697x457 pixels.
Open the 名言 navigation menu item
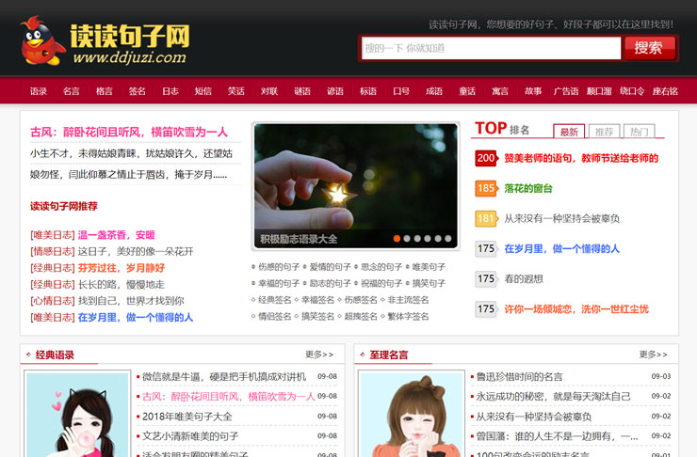pyautogui.click(x=72, y=91)
